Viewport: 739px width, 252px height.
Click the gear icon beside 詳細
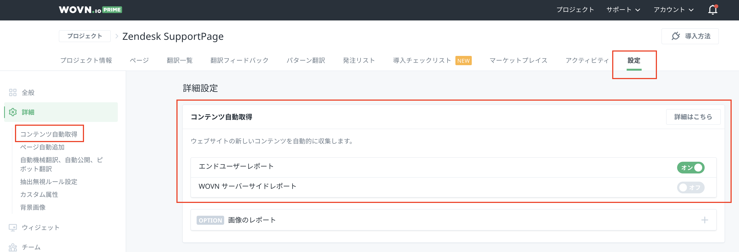point(13,112)
